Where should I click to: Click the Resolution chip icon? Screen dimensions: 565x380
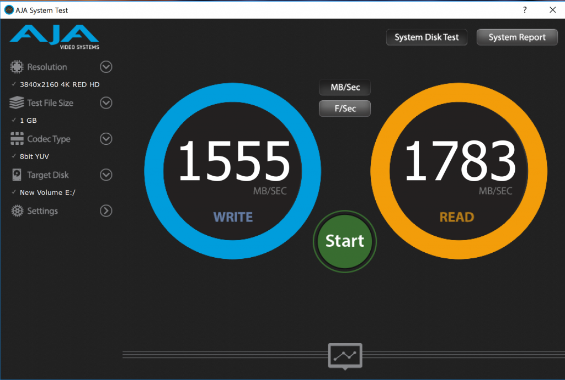[17, 67]
